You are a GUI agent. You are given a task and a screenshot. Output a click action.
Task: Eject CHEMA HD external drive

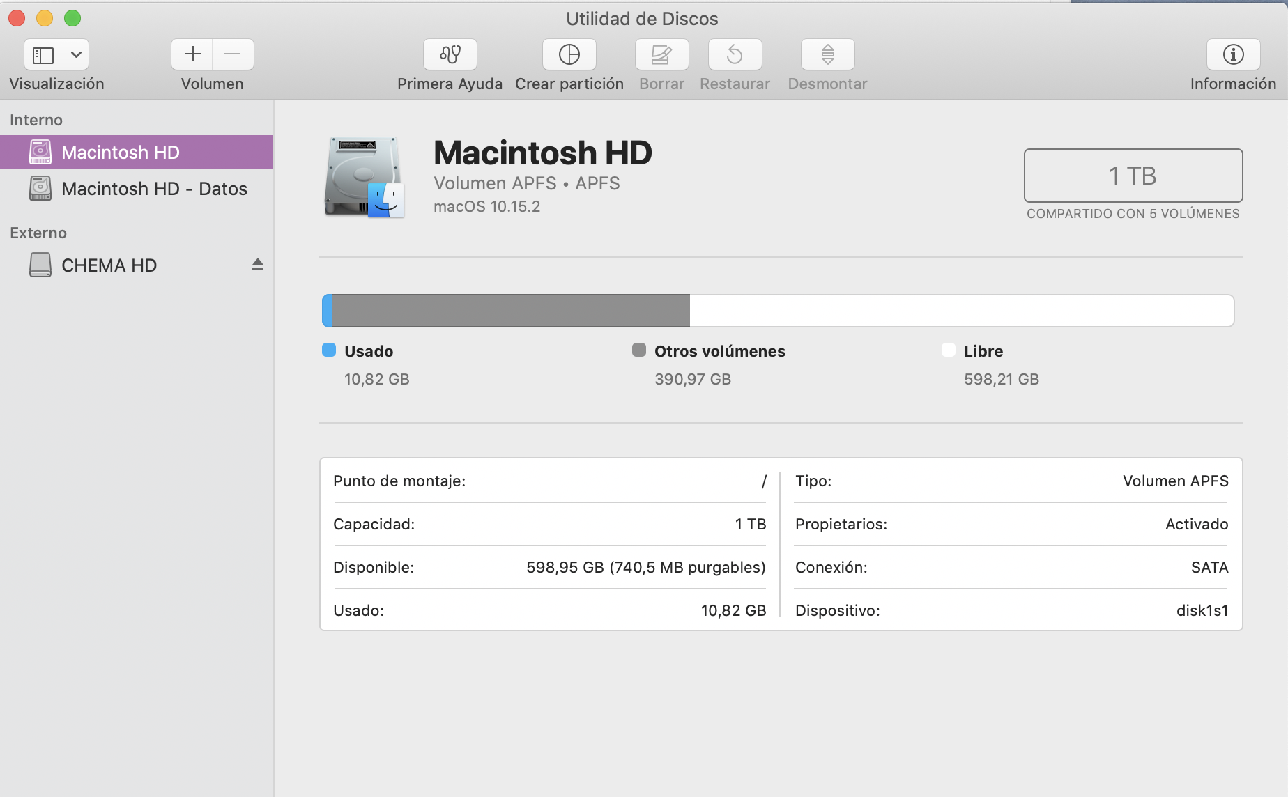click(258, 265)
